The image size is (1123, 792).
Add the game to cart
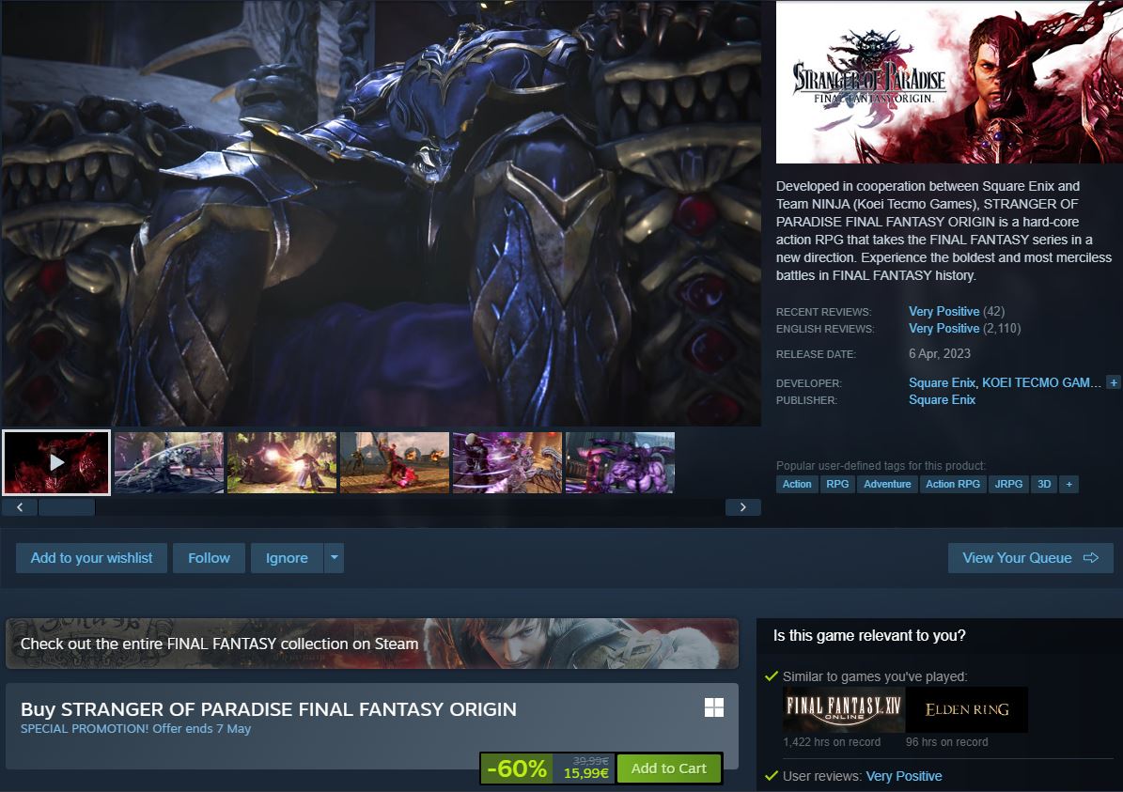[x=669, y=769]
